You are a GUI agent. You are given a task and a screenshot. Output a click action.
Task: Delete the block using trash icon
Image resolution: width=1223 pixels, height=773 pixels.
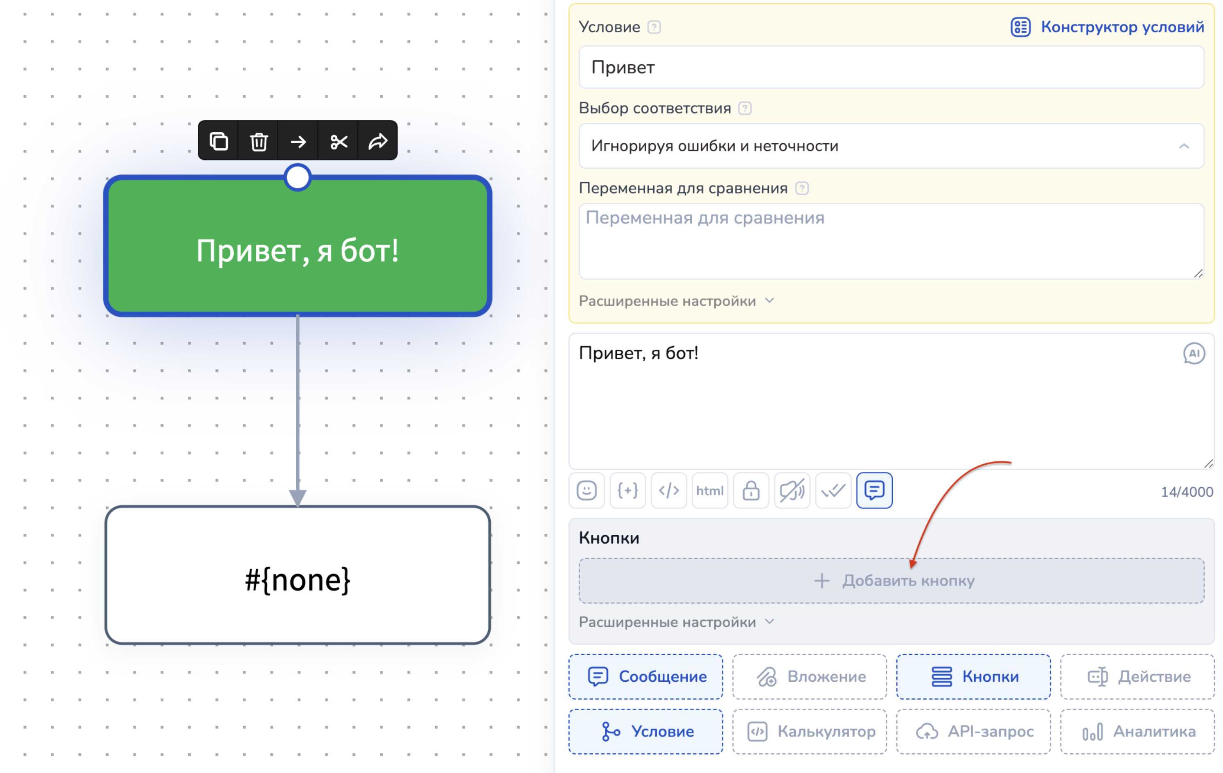pos(259,141)
